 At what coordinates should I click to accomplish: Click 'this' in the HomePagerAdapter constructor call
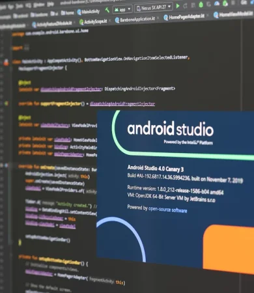click(119, 282)
